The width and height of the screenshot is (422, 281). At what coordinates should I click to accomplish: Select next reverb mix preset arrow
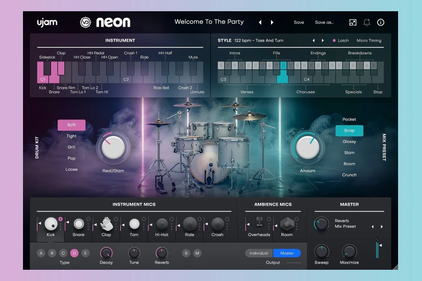coord(382,227)
